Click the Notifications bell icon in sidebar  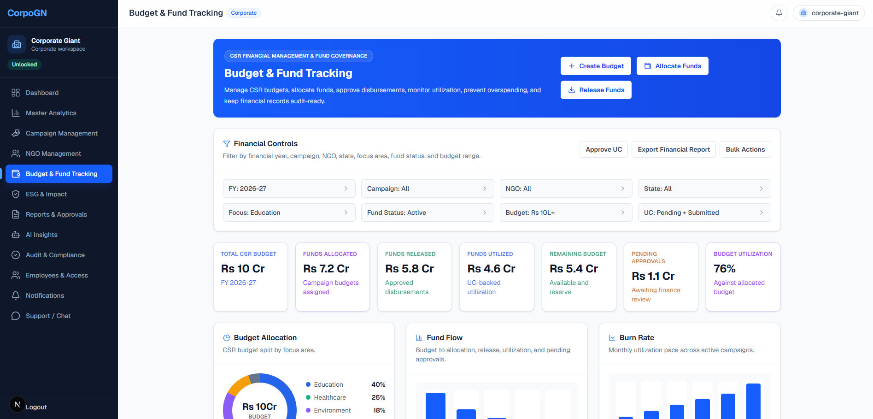click(16, 295)
